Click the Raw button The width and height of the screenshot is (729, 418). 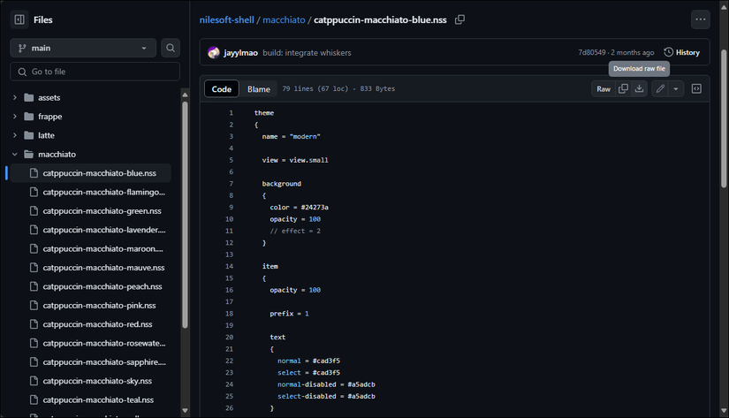pyautogui.click(x=604, y=89)
